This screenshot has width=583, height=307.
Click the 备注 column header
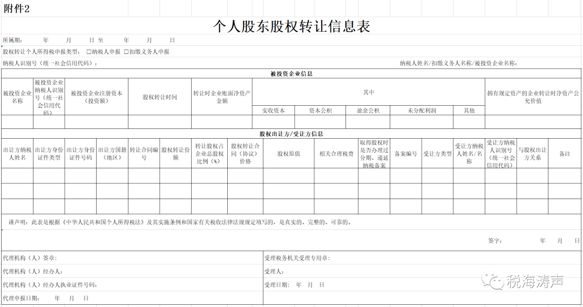point(565,153)
